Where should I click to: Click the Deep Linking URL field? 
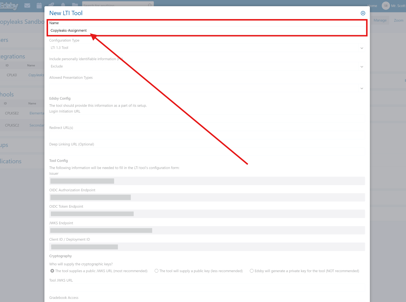coord(207,152)
